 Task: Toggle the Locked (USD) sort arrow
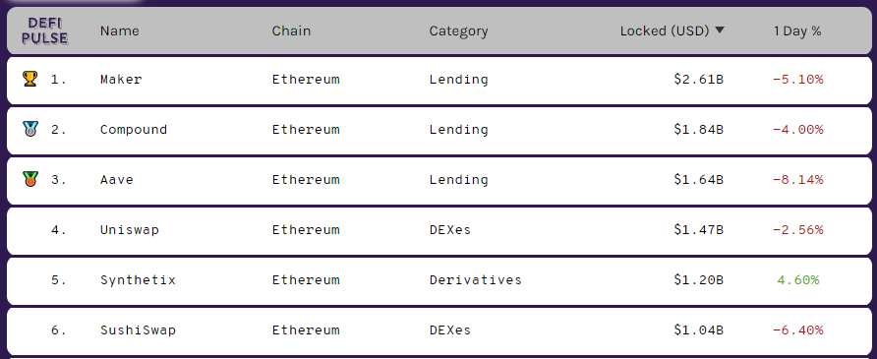pos(720,30)
